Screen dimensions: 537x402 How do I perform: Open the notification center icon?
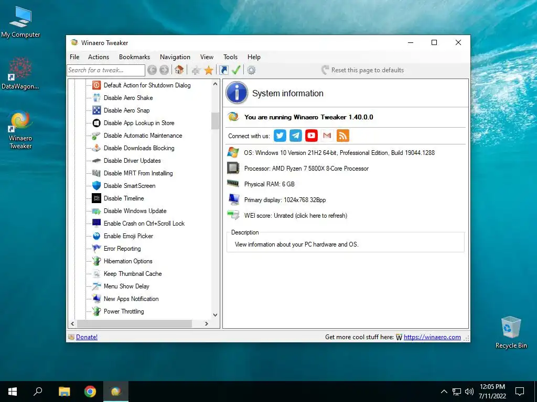[520, 392]
